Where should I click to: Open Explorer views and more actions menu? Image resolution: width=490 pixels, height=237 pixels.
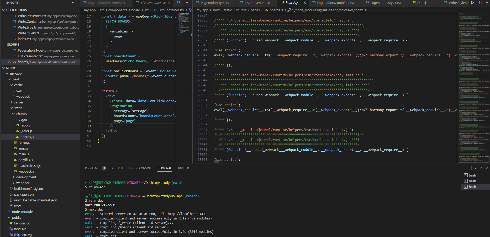point(74,3)
